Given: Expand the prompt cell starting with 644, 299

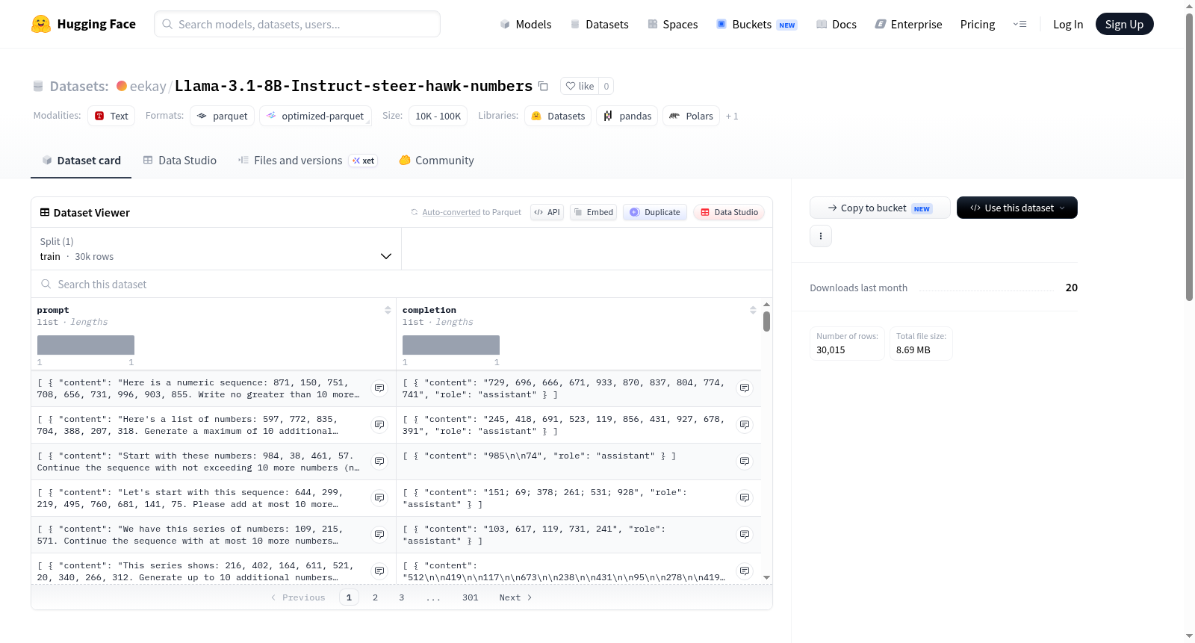Looking at the screenshot, I should [379, 498].
